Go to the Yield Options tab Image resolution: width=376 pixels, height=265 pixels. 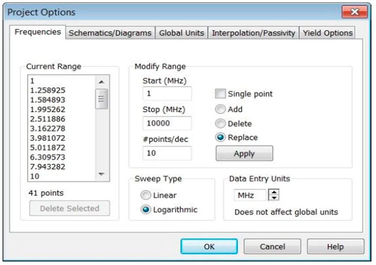pyautogui.click(x=328, y=33)
